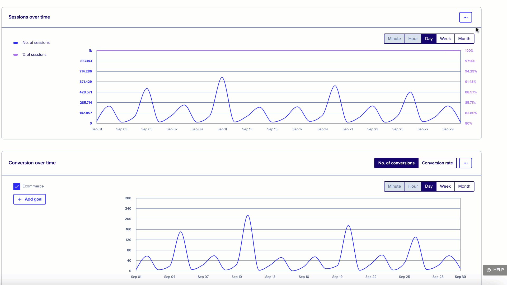
Task: Open Conversion over time more options menu
Action: click(466, 163)
